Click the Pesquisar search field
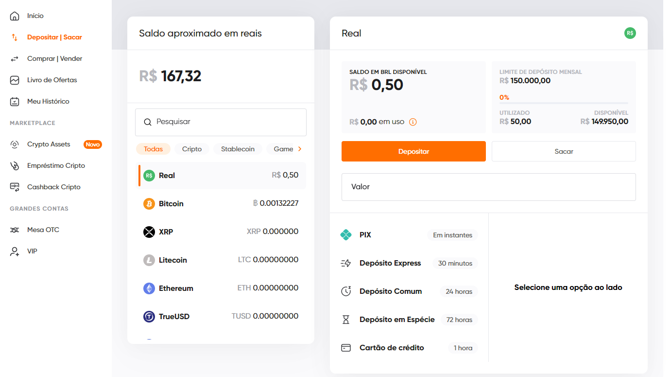This screenshot has width=671, height=377. pyautogui.click(x=221, y=122)
